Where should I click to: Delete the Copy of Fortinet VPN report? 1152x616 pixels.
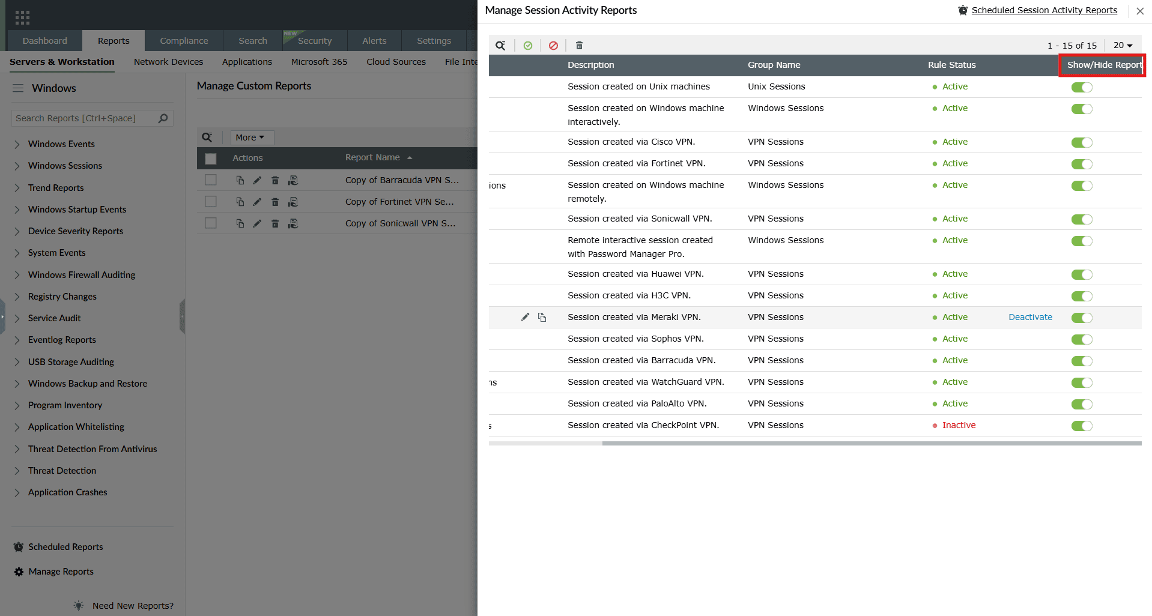(275, 202)
